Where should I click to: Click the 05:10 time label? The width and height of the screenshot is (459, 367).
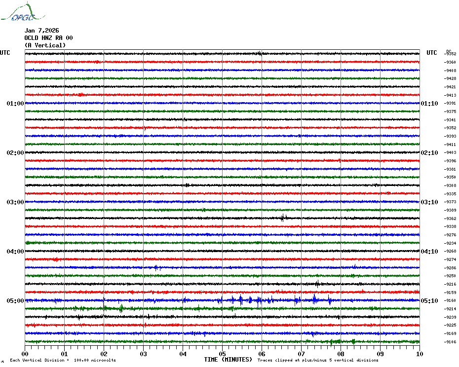pos(429,301)
